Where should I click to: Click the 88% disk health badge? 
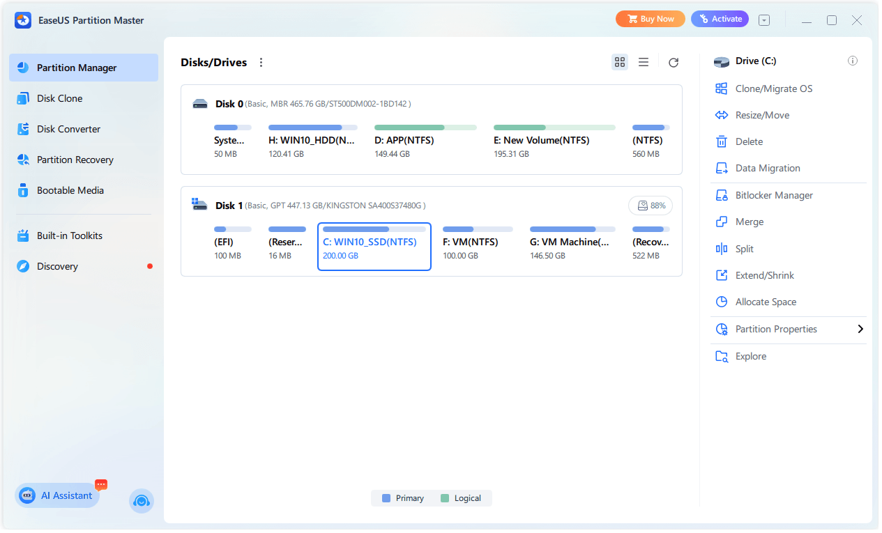(651, 206)
